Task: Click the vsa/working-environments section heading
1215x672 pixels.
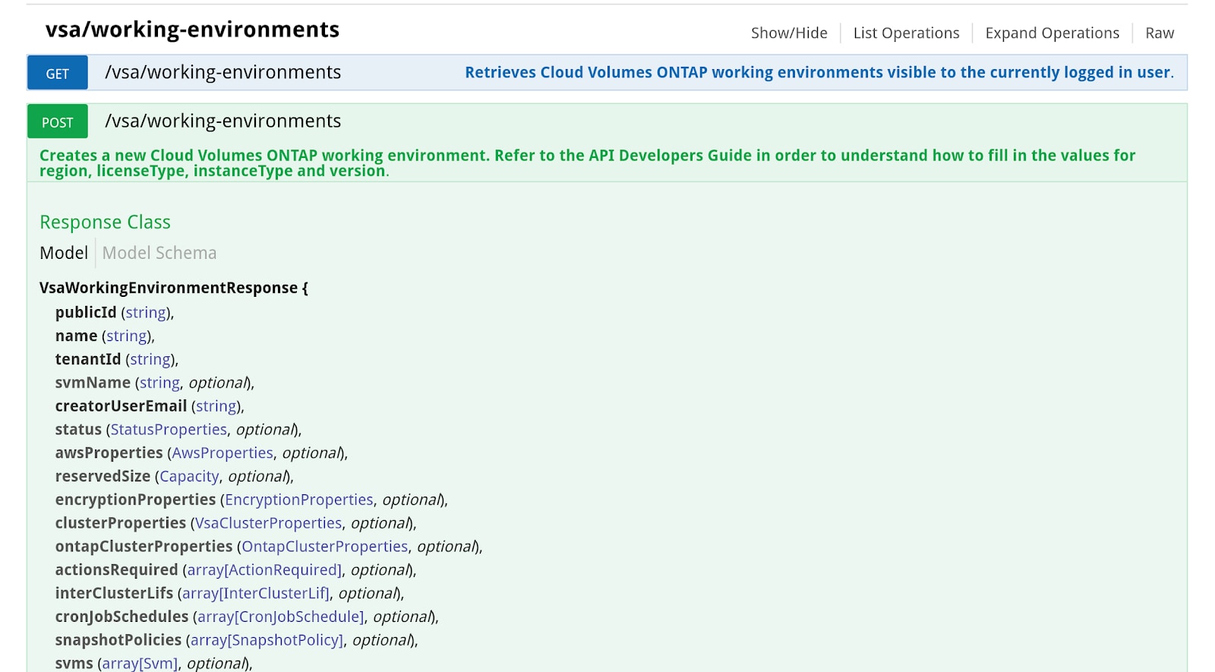Action: coord(192,30)
